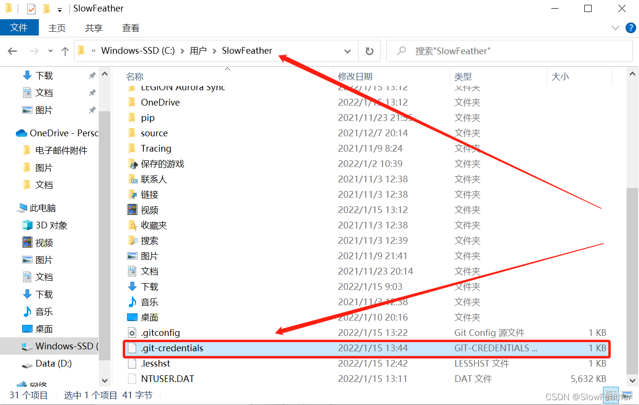
Task: Expand the breadcrumb arrow after 用户
Action: point(214,51)
